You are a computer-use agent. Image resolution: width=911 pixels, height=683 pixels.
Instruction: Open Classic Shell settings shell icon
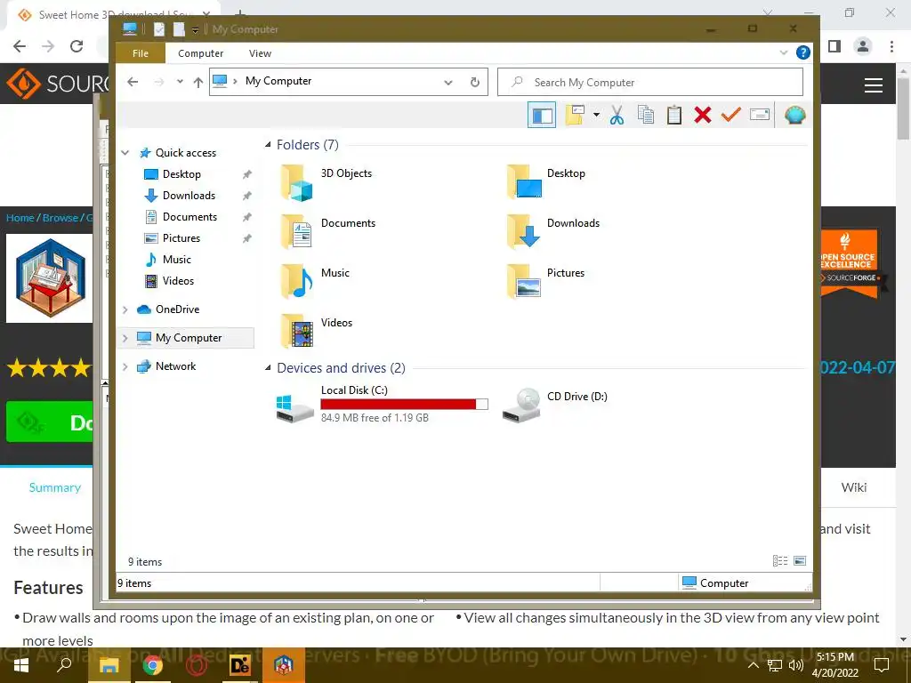[x=794, y=115]
